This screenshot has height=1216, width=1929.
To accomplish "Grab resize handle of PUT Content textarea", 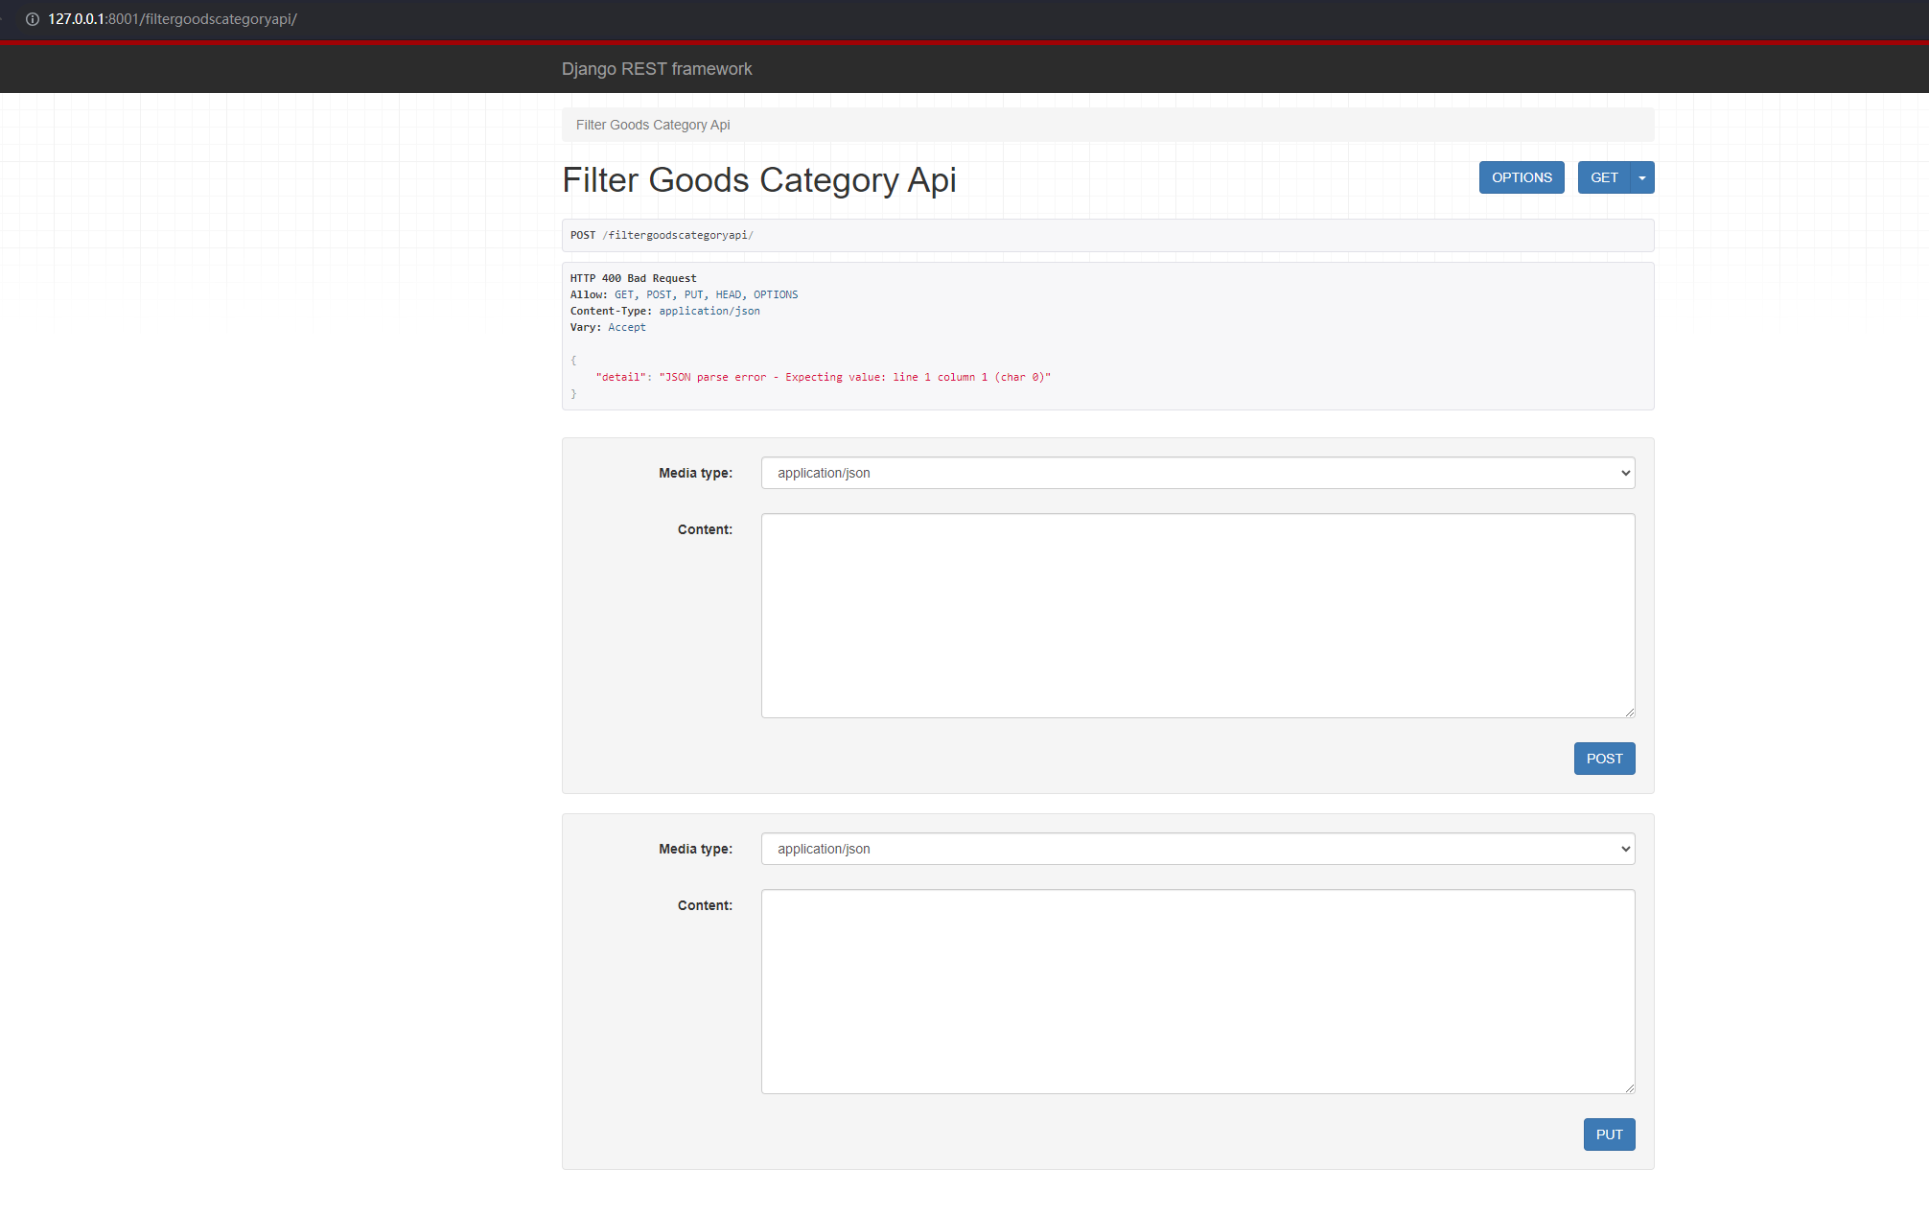I will (1629, 1087).
